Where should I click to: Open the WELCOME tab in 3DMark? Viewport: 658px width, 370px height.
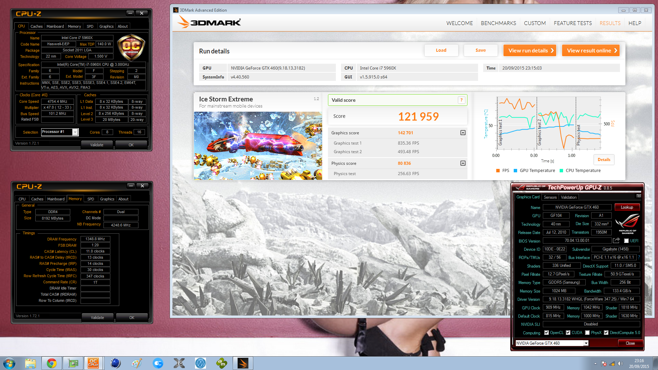pos(459,23)
